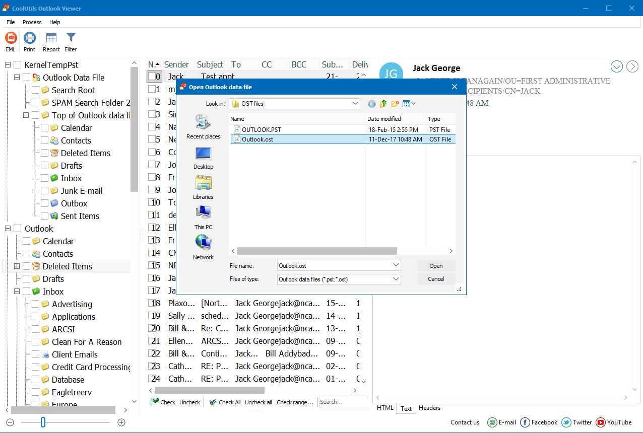Image resolution: width=643 pixels, height=433 pixels.
Task: Tick the Advertising folder checkbox
Action: click(x=35, y=304)
